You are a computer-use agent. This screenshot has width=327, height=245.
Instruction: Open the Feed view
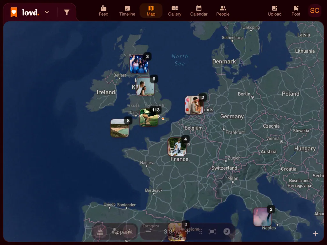[x=103, y=11]
